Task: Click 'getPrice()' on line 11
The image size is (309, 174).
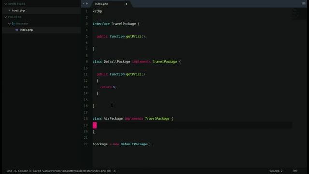Action: pos(136,74)
